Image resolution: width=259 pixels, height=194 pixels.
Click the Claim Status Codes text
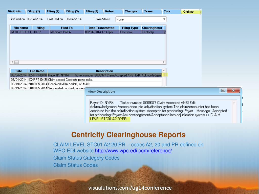(x=75, y=165)
